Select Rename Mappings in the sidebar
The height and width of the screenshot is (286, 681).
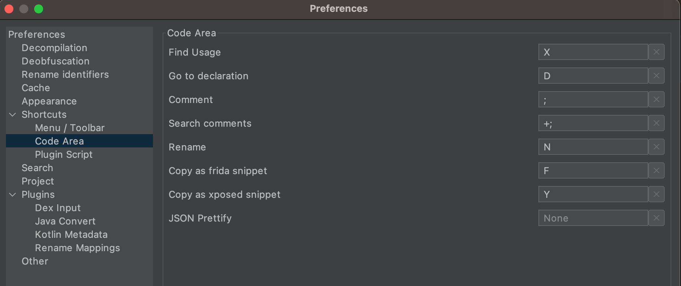coord(77,247)
